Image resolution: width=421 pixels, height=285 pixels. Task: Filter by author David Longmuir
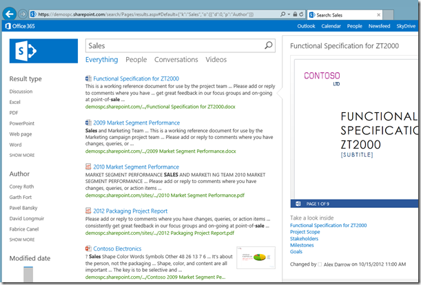(x=27, y=218)
